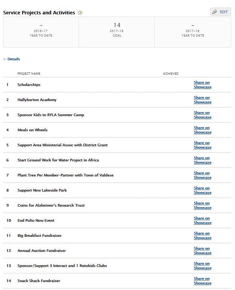Select Sponsor Kids to RYLA Summer Camp

51,115
